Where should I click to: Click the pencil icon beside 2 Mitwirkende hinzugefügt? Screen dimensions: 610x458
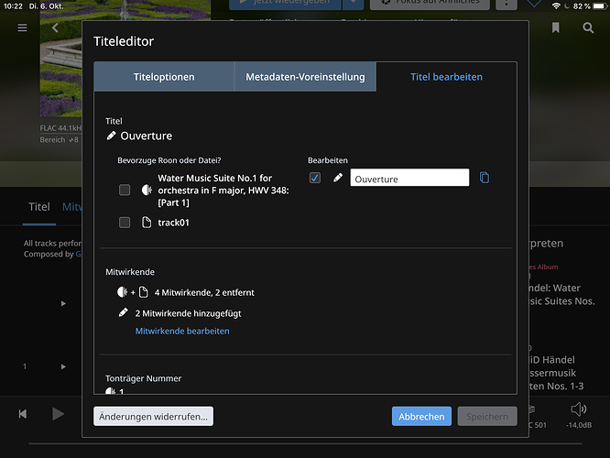click(x=123, y=313)
